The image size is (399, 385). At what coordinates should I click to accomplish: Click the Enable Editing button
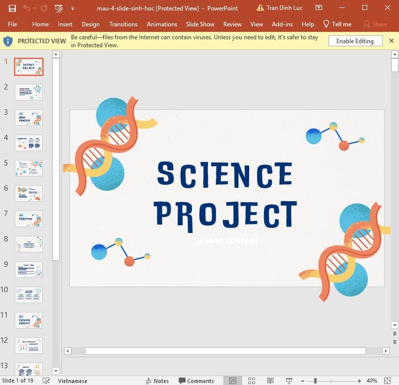click(355, 41)
